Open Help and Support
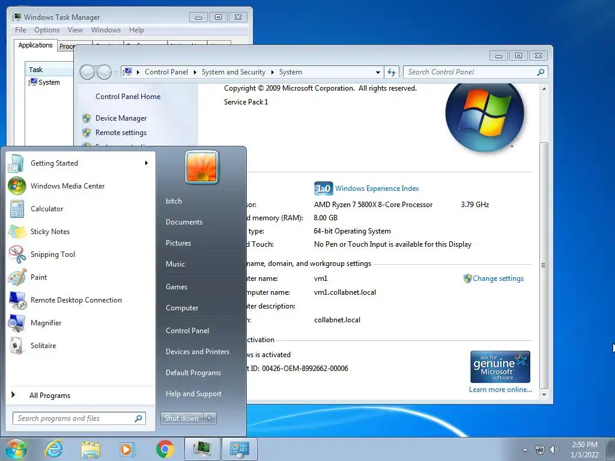This screenshot has height=461, width=615. click(x=193, y=394)
